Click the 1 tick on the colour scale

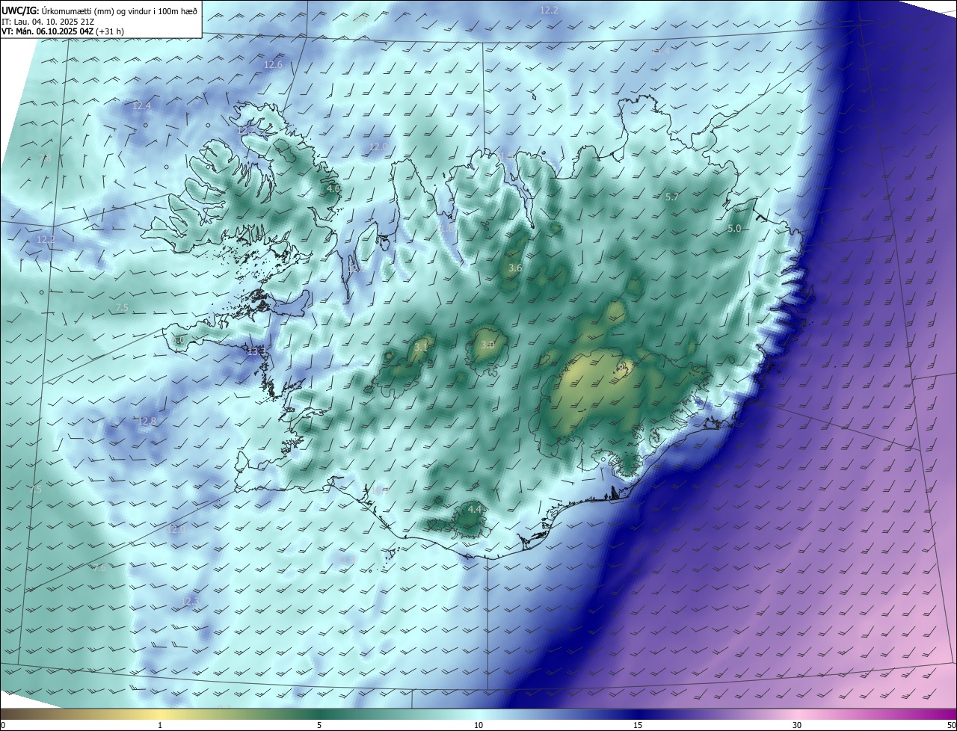[160, 725]
